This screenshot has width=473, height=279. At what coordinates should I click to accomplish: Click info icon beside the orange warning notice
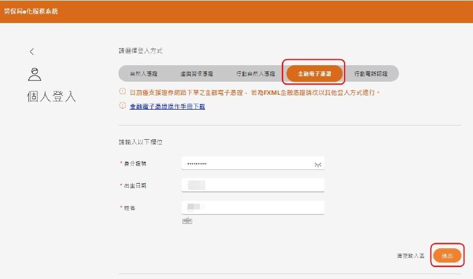[122, 91]
